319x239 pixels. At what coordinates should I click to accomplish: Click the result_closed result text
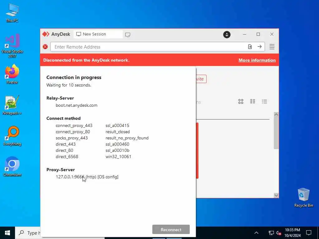click(117, 132)
